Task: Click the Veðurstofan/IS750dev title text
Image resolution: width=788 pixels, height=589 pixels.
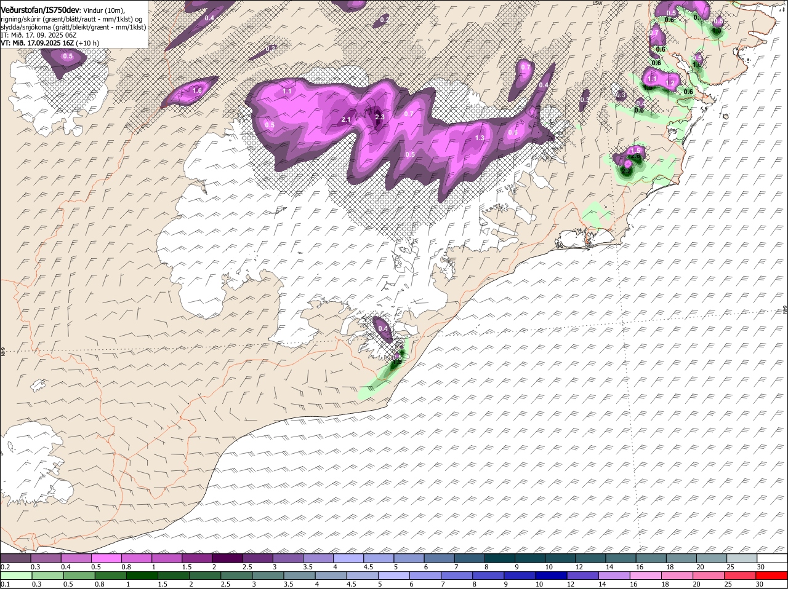Action: [x=40, y=10]
